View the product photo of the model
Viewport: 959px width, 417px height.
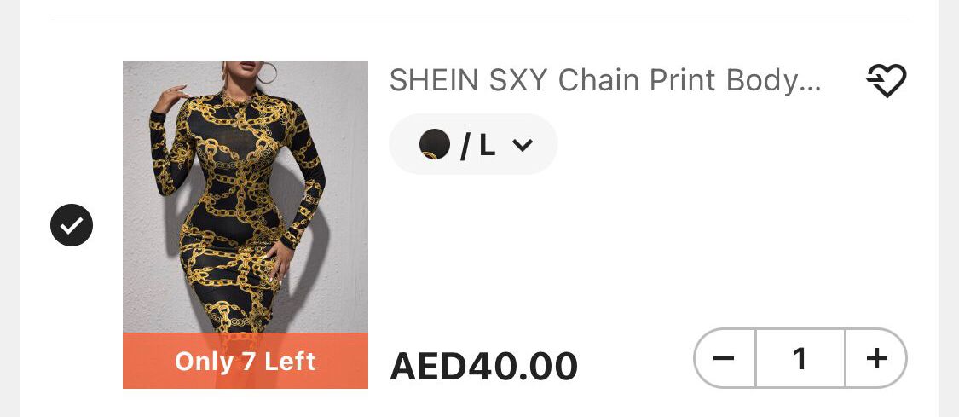(246, 196)
